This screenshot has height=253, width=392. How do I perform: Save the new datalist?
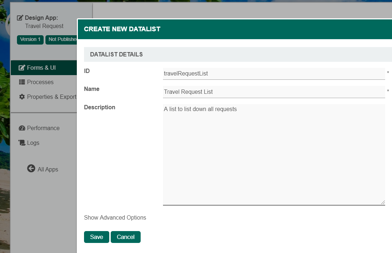96,237
